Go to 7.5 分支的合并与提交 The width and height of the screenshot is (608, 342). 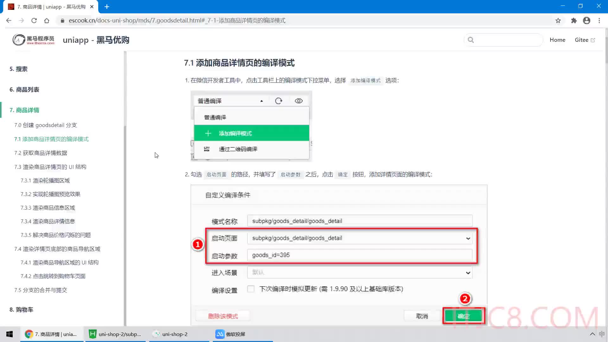pyautogui.click(x=41, y=290)
